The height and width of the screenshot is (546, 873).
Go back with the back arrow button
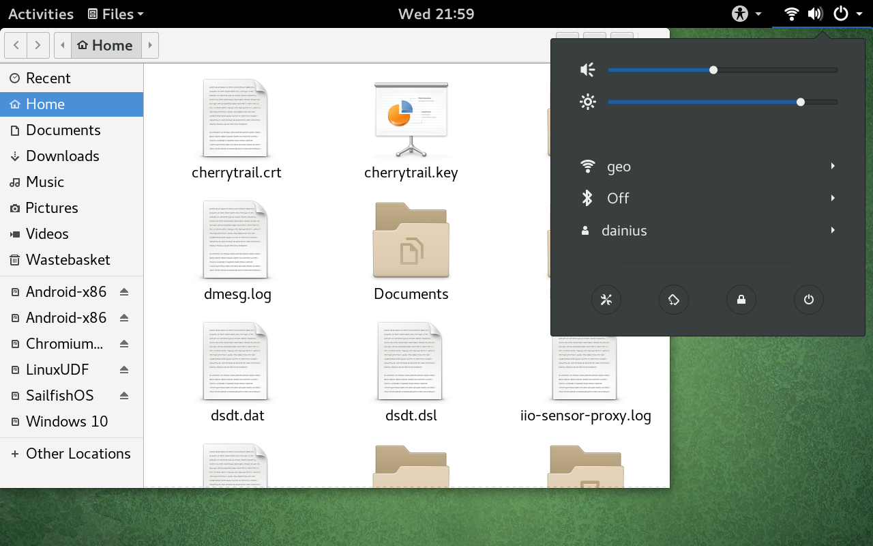tap(16, 46)
